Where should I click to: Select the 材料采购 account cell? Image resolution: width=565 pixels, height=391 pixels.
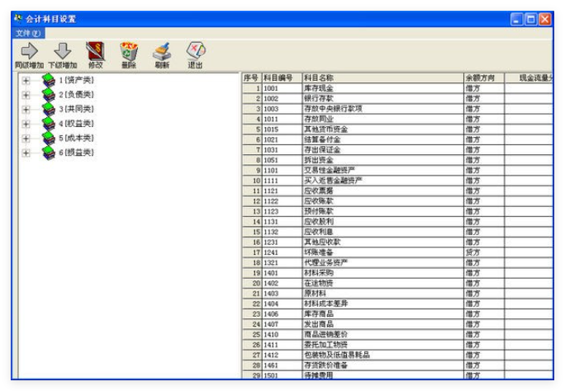click(382, 273)
